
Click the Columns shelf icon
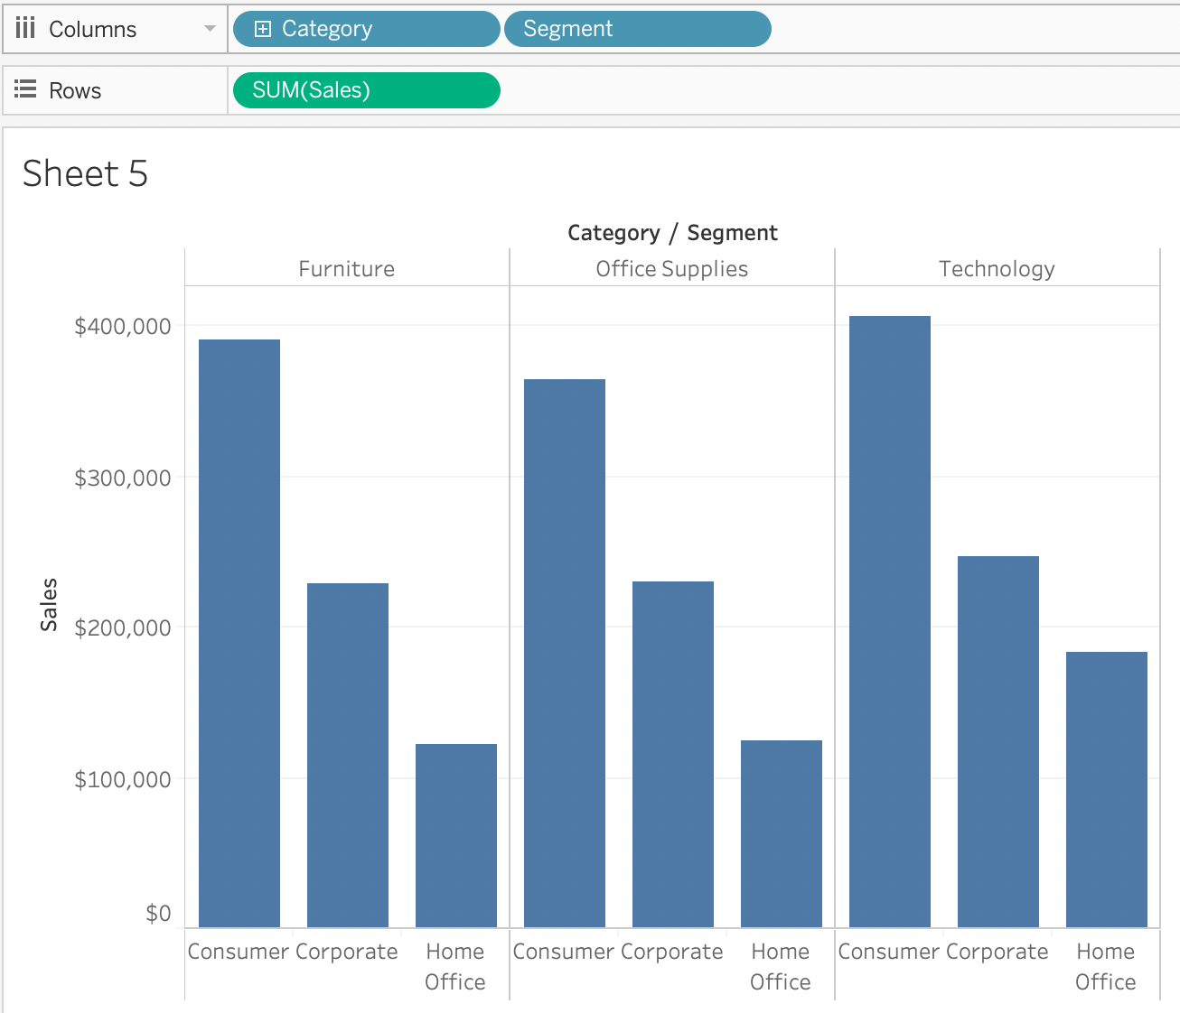coord(25,29)
